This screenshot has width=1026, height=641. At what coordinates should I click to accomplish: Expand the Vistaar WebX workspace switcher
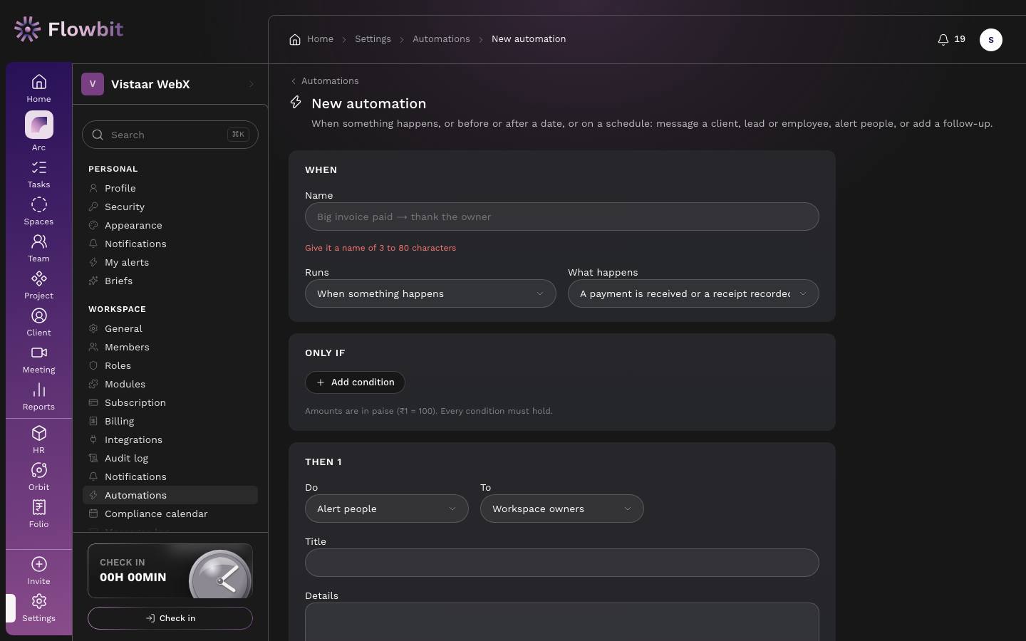pos(170,84)
